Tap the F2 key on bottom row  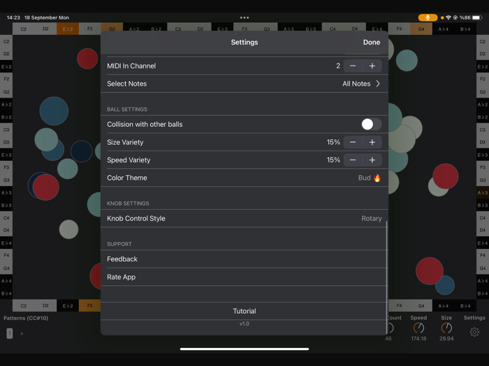pos(89,305)
